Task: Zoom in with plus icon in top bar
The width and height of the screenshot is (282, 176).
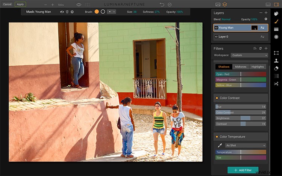Action: click(53, 5)
